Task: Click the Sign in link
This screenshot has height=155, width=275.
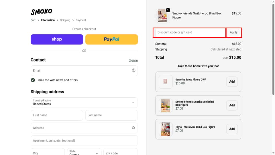Action: tap(133, 60)
